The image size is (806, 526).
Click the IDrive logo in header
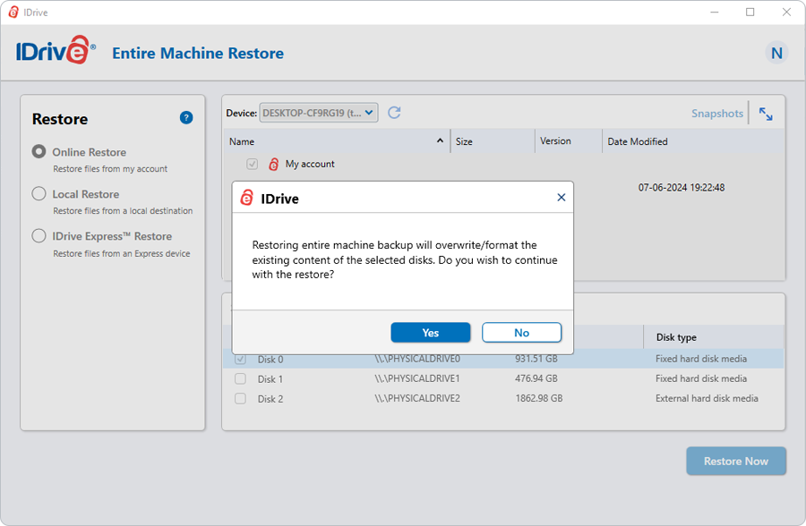point(56,50)
